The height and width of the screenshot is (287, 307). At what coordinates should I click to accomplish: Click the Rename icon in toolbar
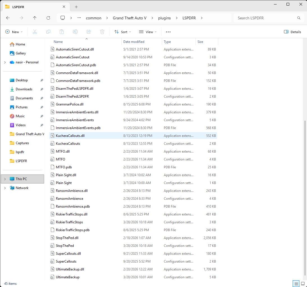coord(75,32)
